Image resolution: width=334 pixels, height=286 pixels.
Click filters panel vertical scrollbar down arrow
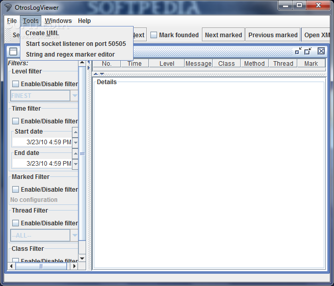point(82,258)
